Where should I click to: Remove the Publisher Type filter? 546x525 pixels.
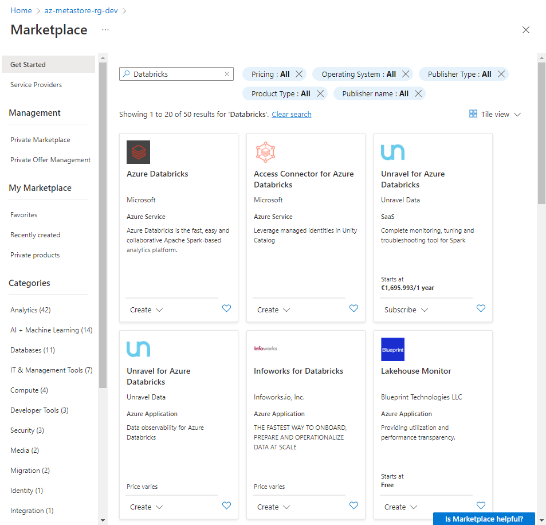coord(501,74)
